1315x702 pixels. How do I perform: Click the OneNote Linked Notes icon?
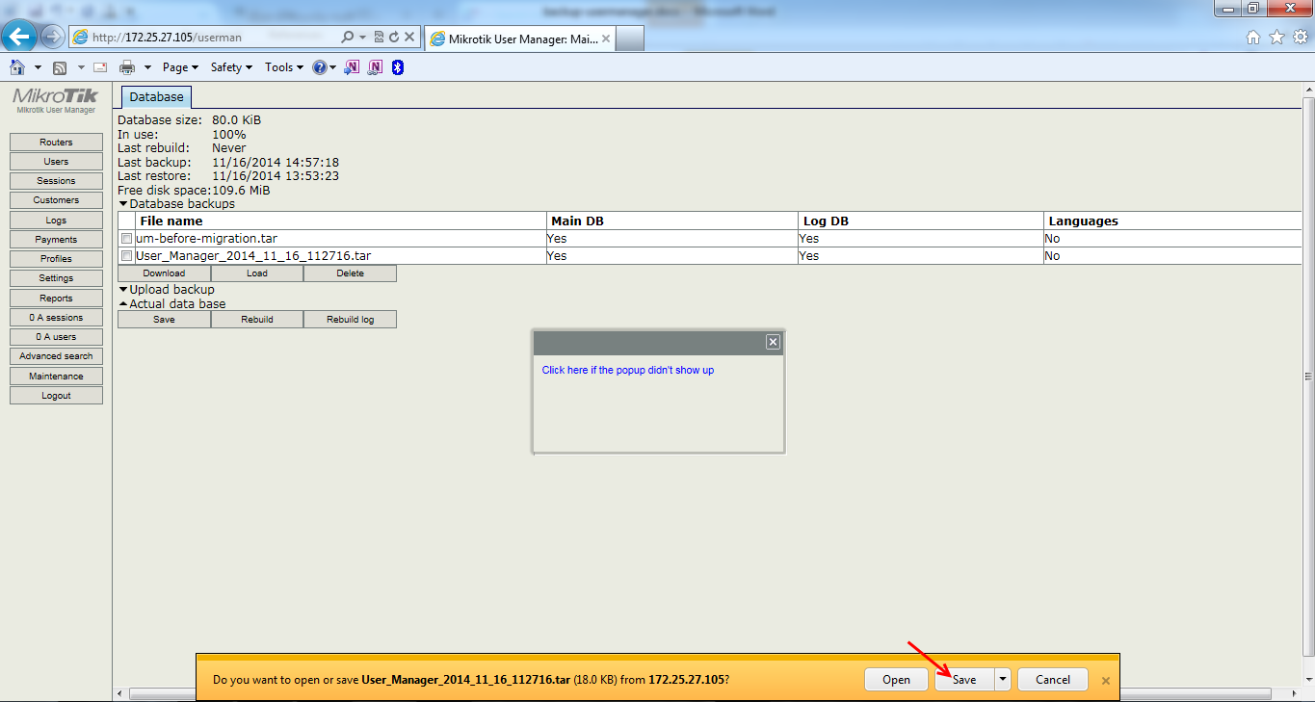tap(375, 67)
